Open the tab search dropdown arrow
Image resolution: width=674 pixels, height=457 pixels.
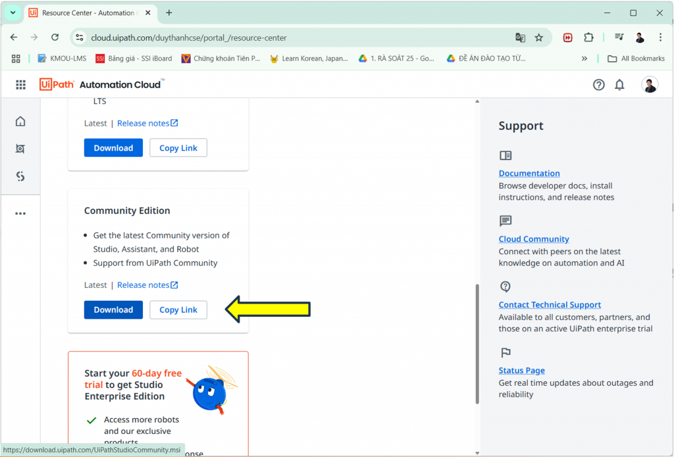click(x=13, y=13)
